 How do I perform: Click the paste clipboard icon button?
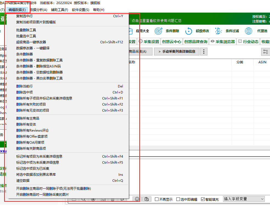tap(147, 199)
